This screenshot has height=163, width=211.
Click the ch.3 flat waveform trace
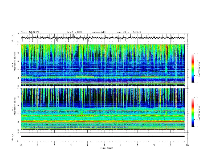103,136
